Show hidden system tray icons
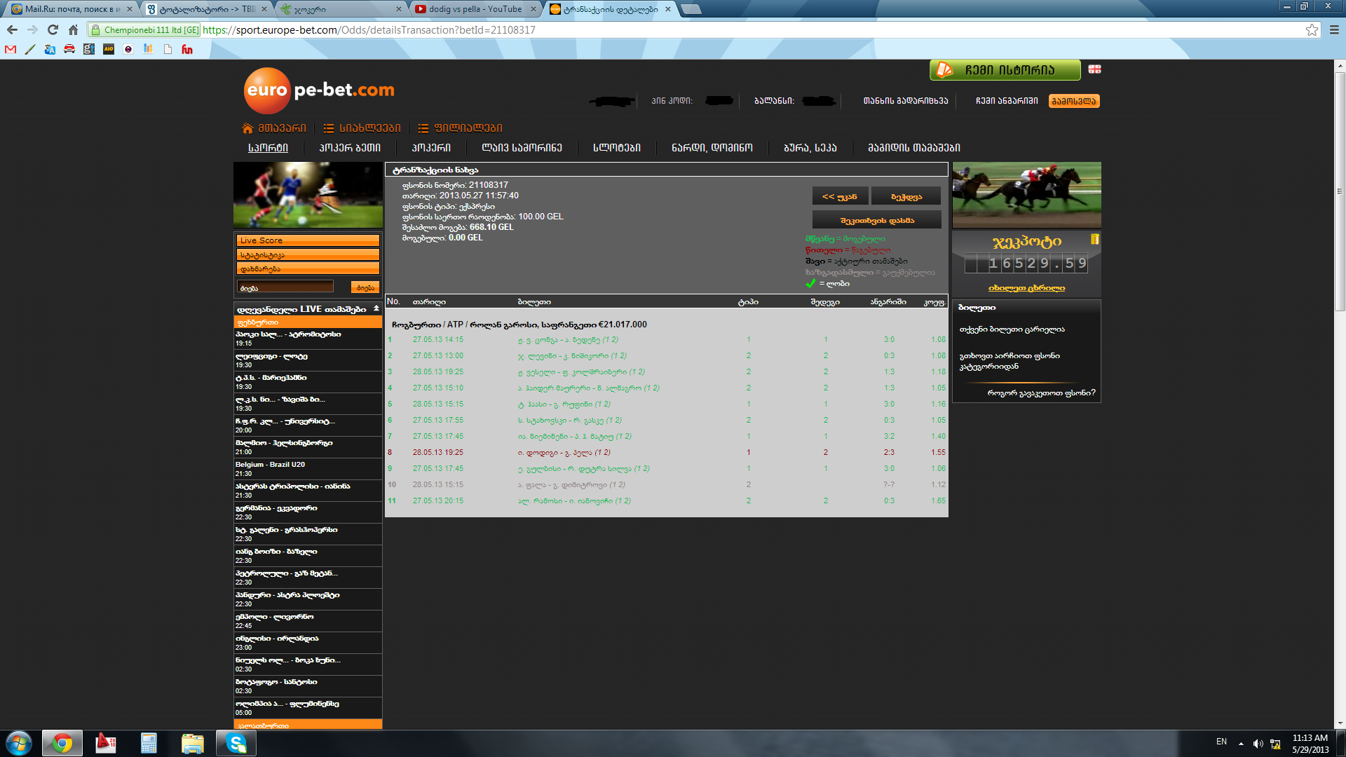Image resolution: width=1346 pixels, height=757 pixels. tap(1241, 743)
